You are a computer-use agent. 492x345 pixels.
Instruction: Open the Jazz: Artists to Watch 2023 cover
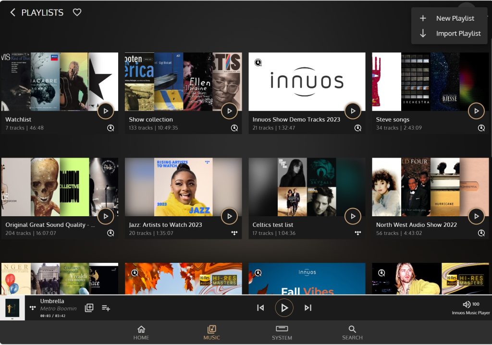183,187
